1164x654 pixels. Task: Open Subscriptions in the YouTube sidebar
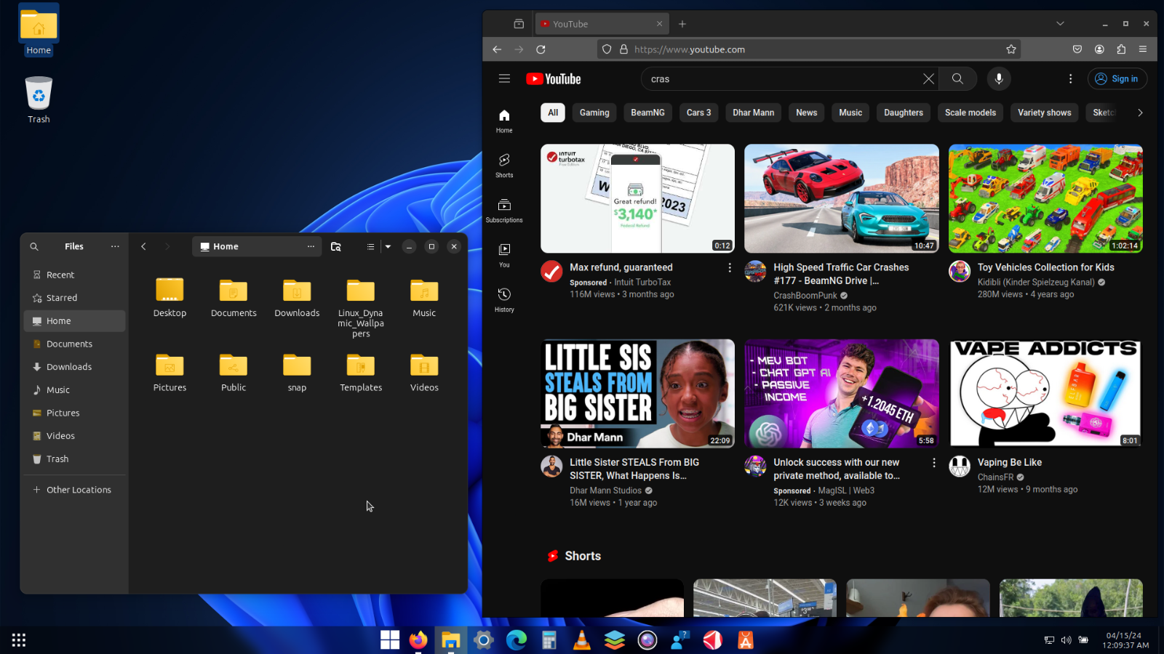pos(504,210)
